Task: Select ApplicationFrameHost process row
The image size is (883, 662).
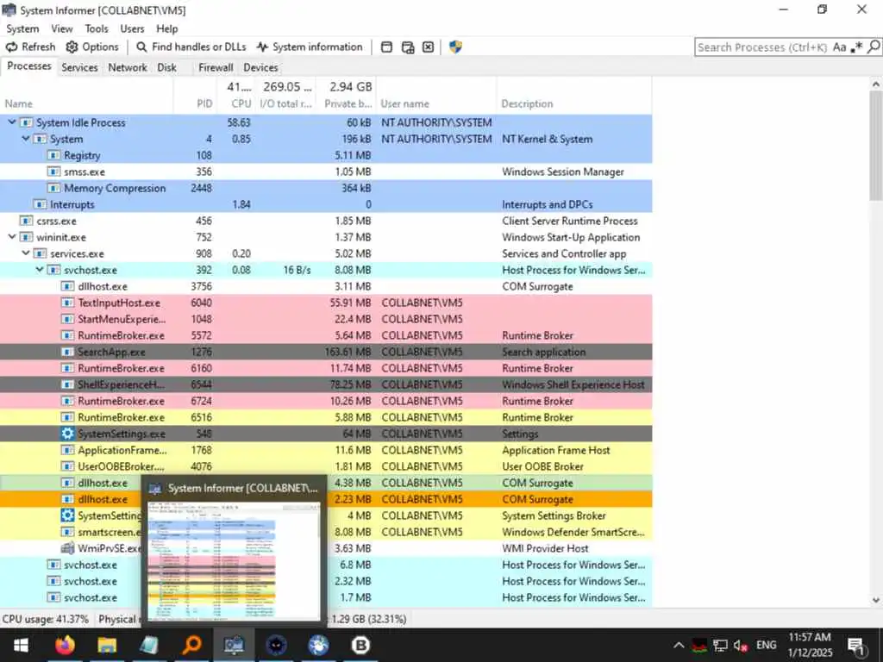Action: 326,450
